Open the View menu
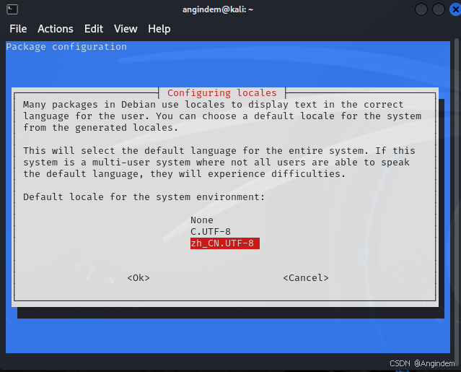Viewport: 461px width, 372px height. tap(126, 29)
